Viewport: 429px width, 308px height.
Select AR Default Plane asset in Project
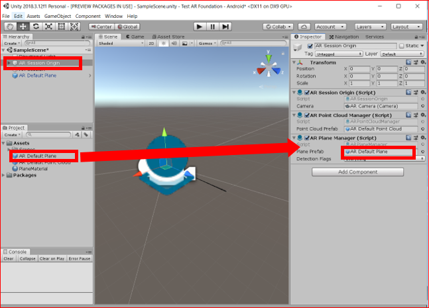(38, 156)
